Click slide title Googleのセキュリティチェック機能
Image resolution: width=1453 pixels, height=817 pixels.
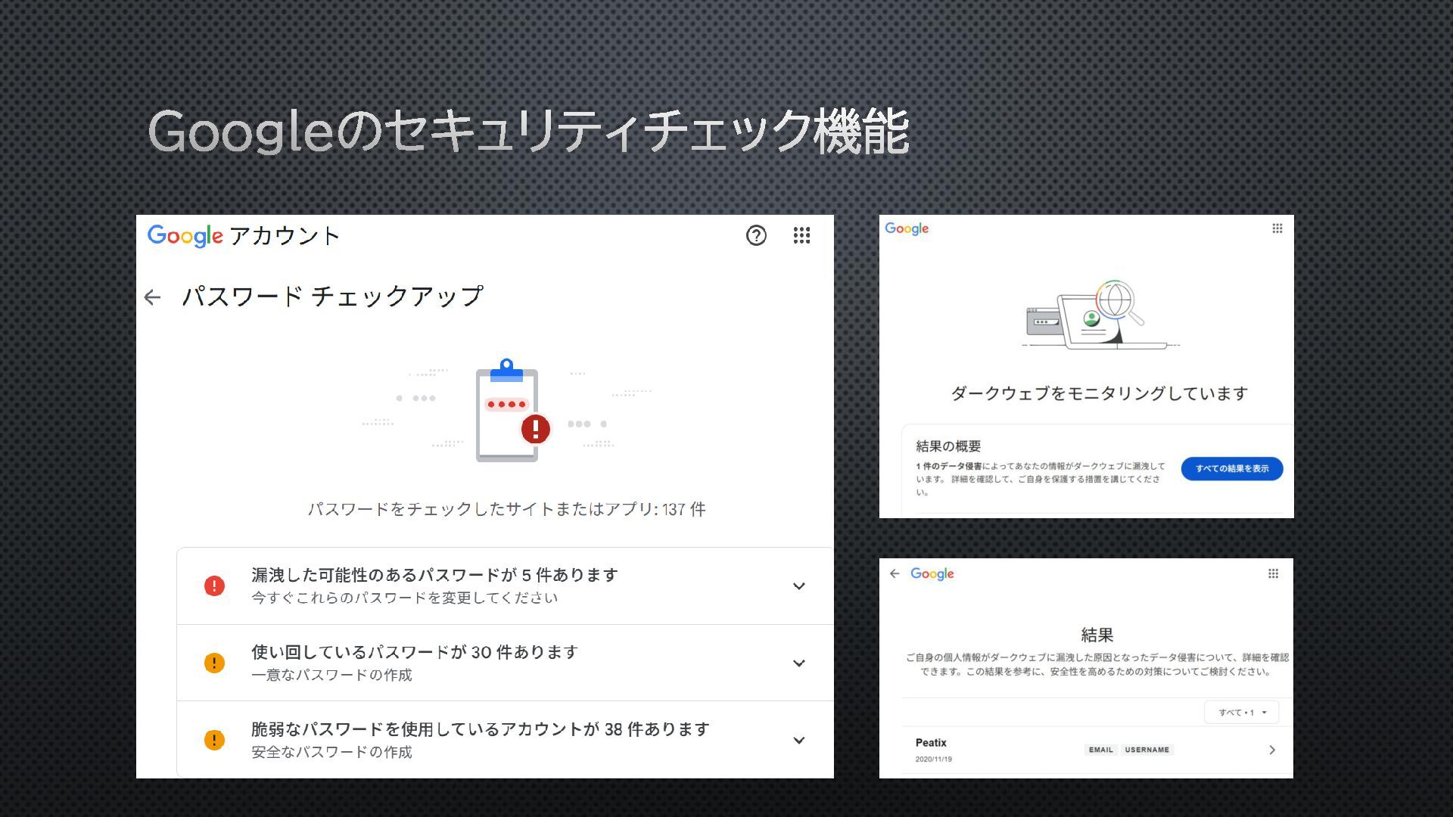point(528,131)
